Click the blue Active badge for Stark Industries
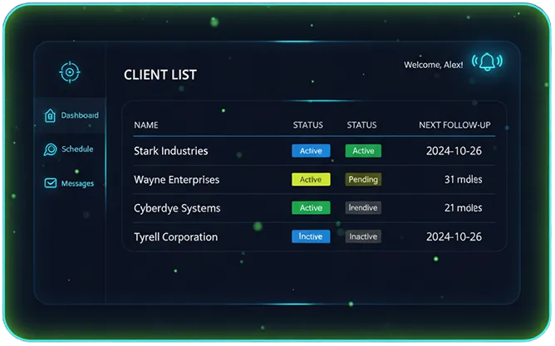Image resolution: width=555 pixels, height=346 pixels. 311,151
